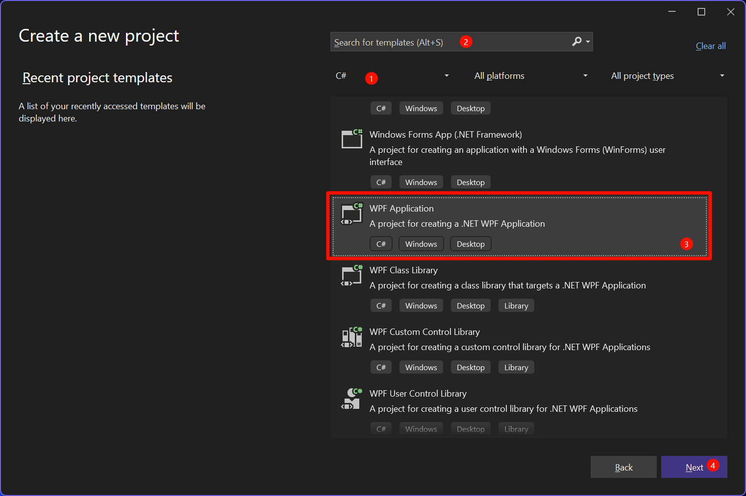Select the WPF Custom Control Library title
The height and width of the screenshot is (496, 746).
pyautogui.click(x=424, y=332)
